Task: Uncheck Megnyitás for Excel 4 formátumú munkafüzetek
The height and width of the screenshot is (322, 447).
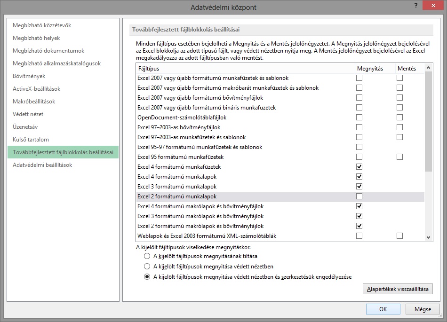Action: click(359, 166)
